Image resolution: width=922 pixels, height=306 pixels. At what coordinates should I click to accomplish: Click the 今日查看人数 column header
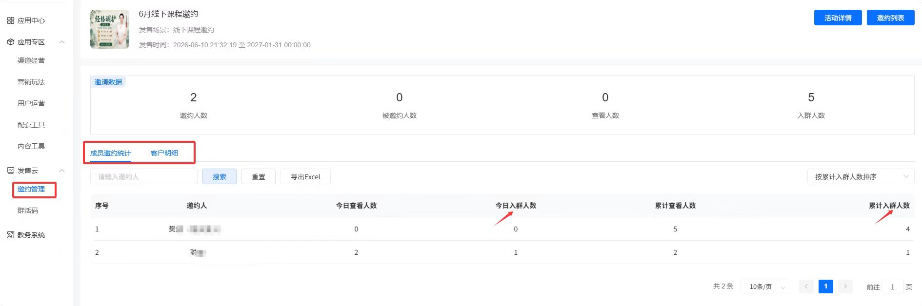(357, 206)
